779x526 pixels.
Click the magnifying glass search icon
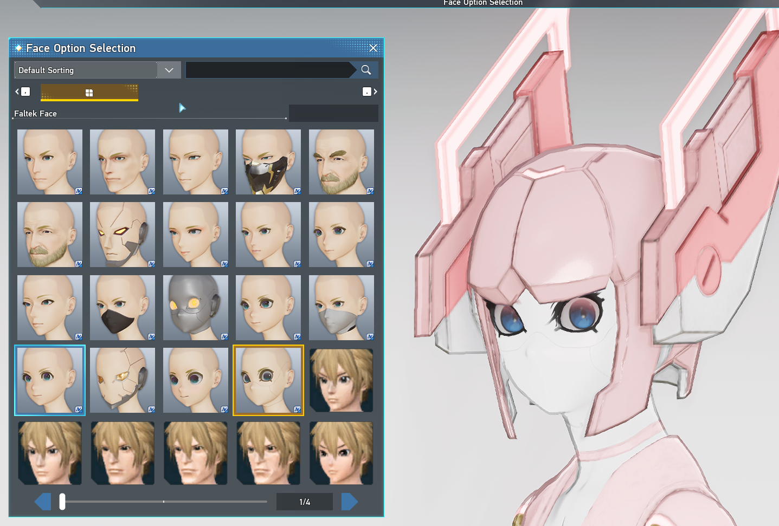tap(366, 70)
